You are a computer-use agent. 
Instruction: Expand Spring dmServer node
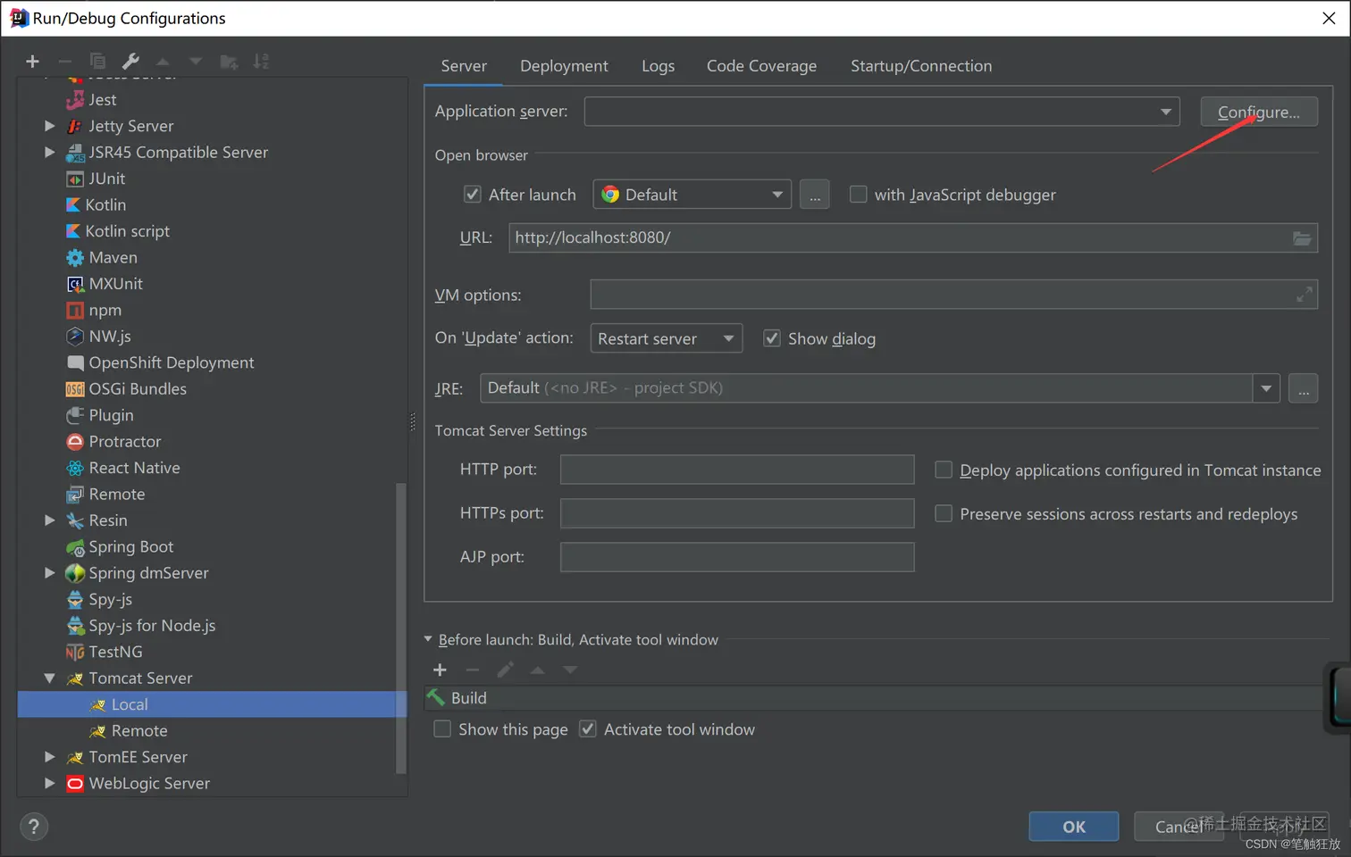tap(50, 573)
